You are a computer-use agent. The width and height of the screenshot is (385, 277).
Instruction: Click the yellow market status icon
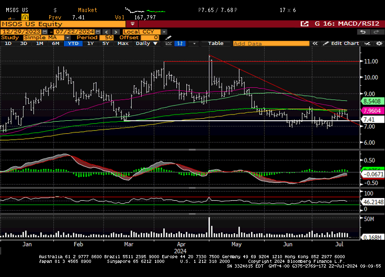(25, 17)
